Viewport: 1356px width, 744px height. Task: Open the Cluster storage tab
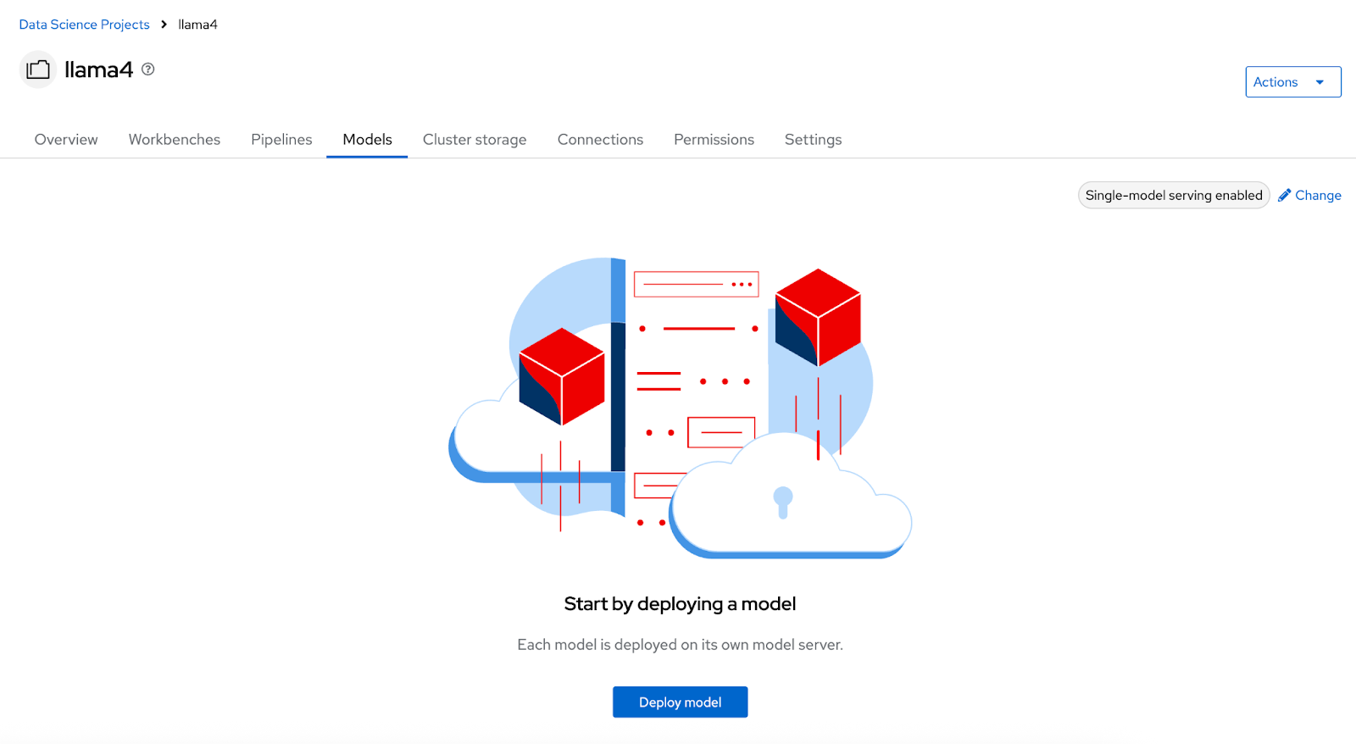pyautogui.click(x=475, y=140)
